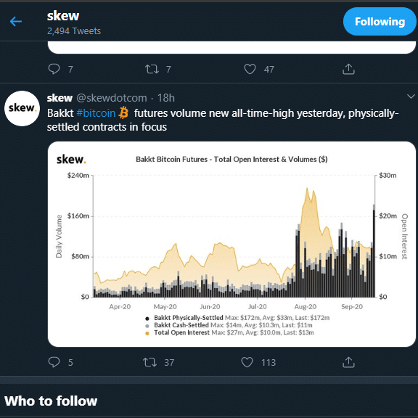Open skew profile avatar on Bakkt tweet

click(22, 108)
